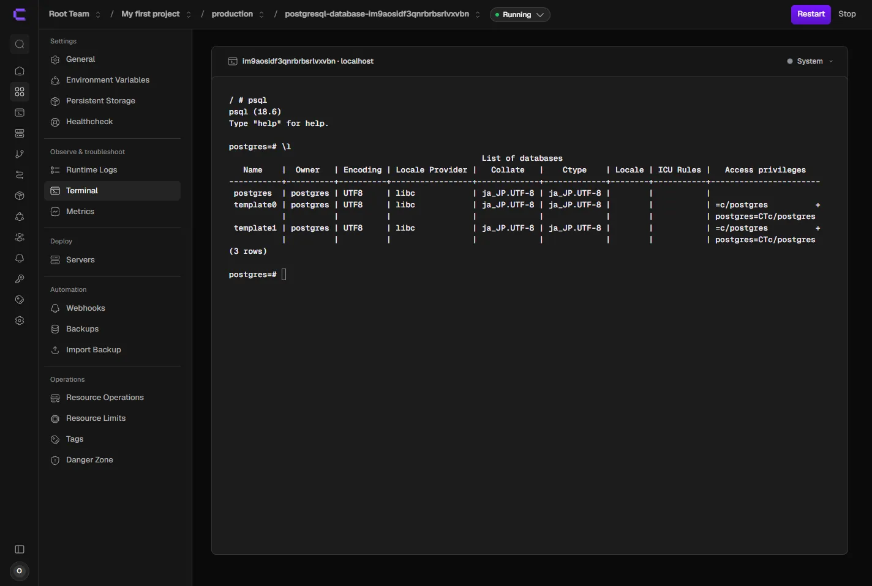Open Webhooks page
The image size is (872, 586).
pos(112,308)
